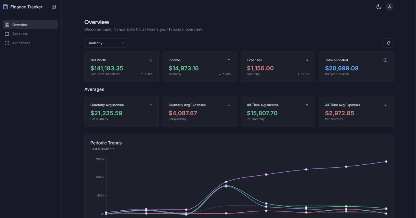
Task: Click the Finance Tracker wallet logo icon
Action: 6,7
